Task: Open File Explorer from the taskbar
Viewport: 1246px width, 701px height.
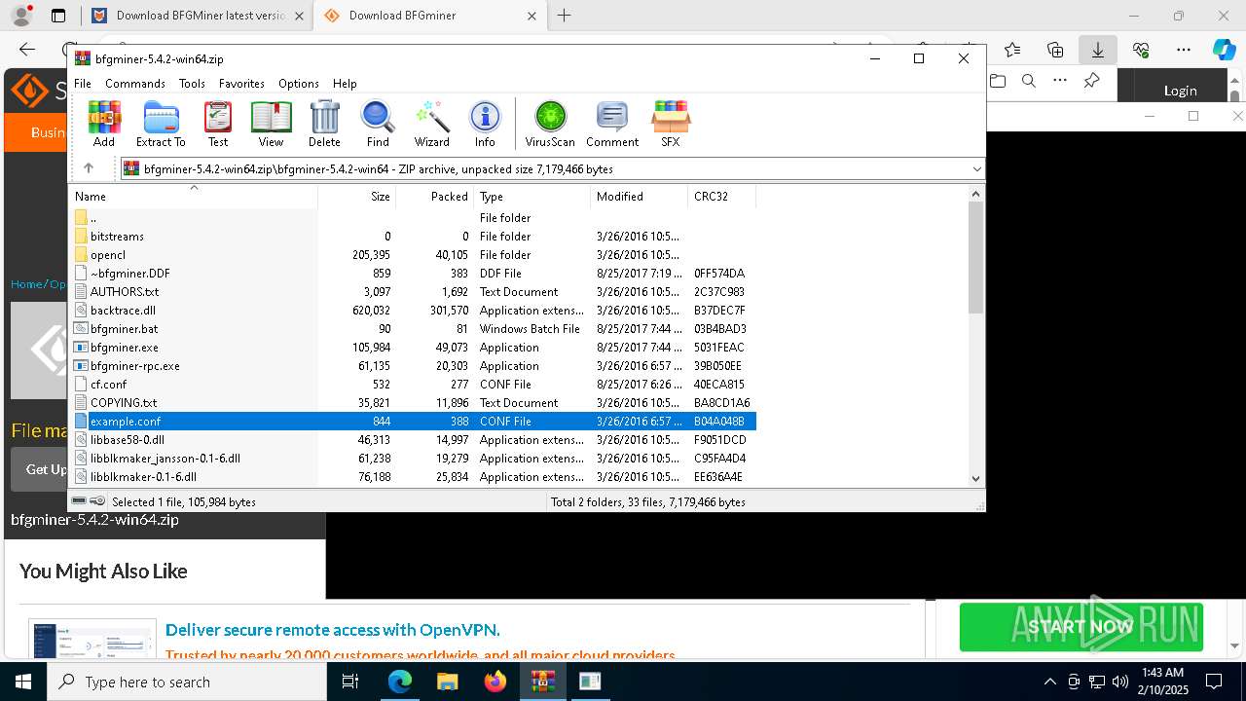Action: (x=448, y=682)
